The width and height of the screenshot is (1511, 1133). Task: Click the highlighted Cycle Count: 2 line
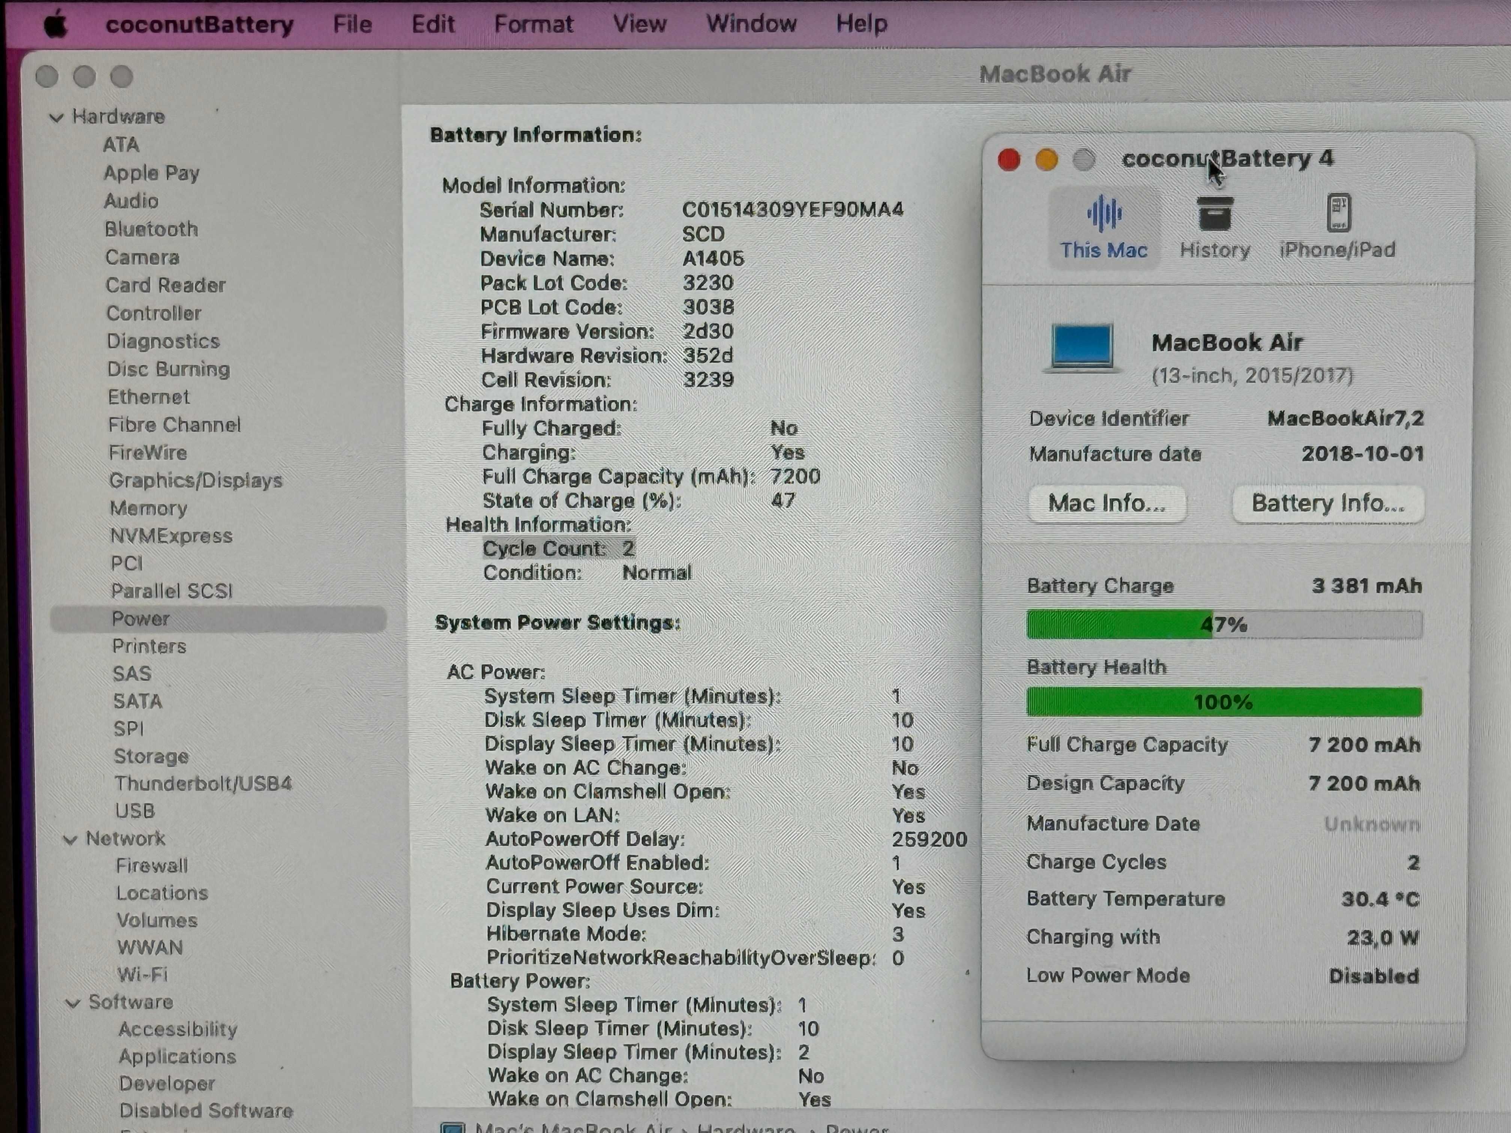(559, 549)
